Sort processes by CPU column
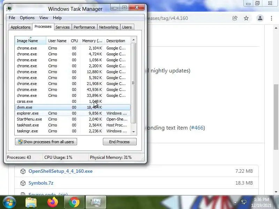This screenshot has height=209, width=279. pyautogui.click(x=74, y=41)
